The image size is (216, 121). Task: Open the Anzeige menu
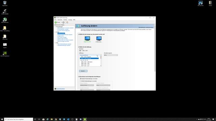tap(70, 20)
